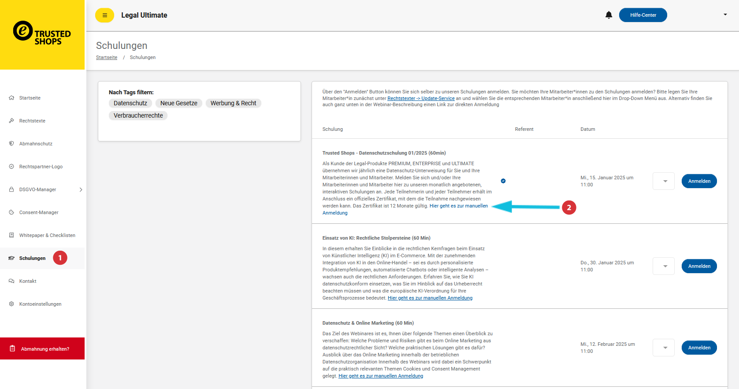The height and width of the screenshot is (389, 739).
Task: Open employee dropdown for Datenschutz & Online Marketing
Action: click(664, 348)
